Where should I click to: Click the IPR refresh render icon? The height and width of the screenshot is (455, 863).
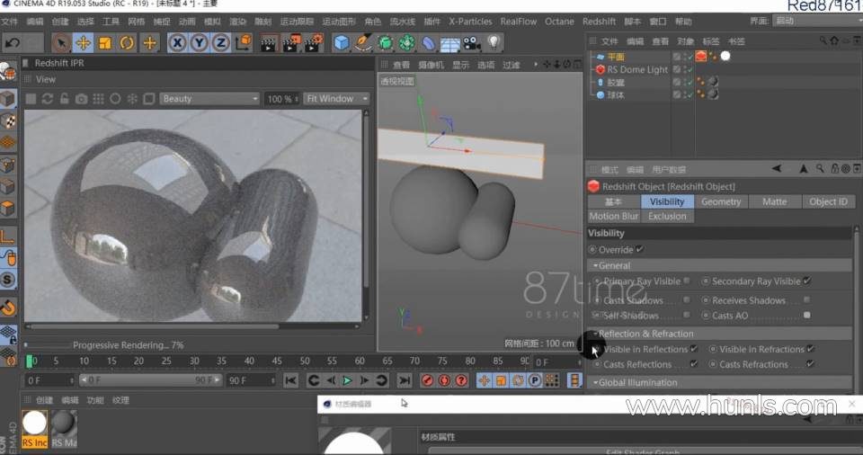(x=48, y=99)
